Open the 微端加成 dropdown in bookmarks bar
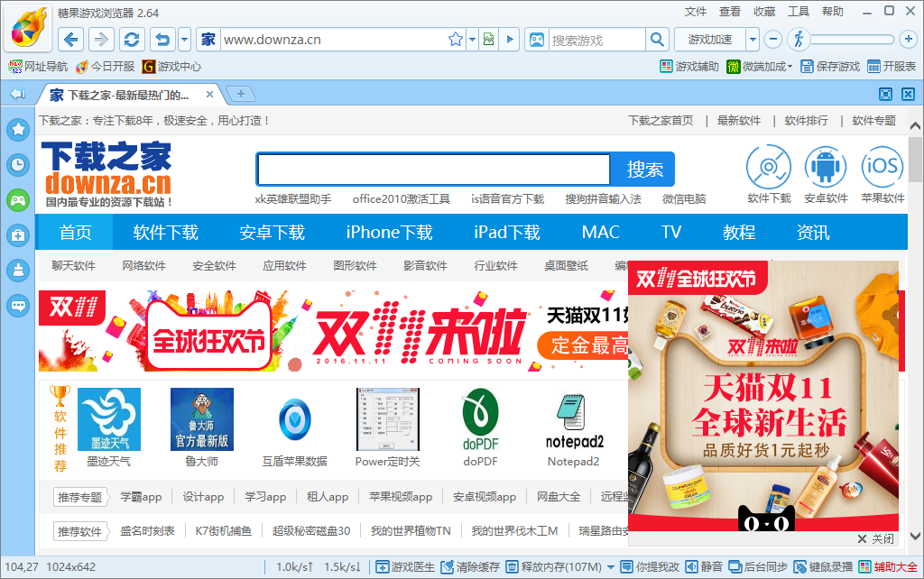This screenshot has width=924, height=579. point(790,67)
